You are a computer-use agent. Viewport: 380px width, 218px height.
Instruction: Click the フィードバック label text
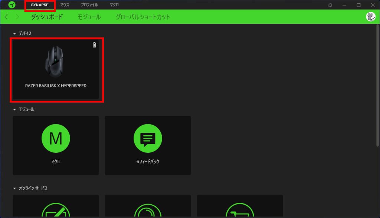tap(148, 162)
